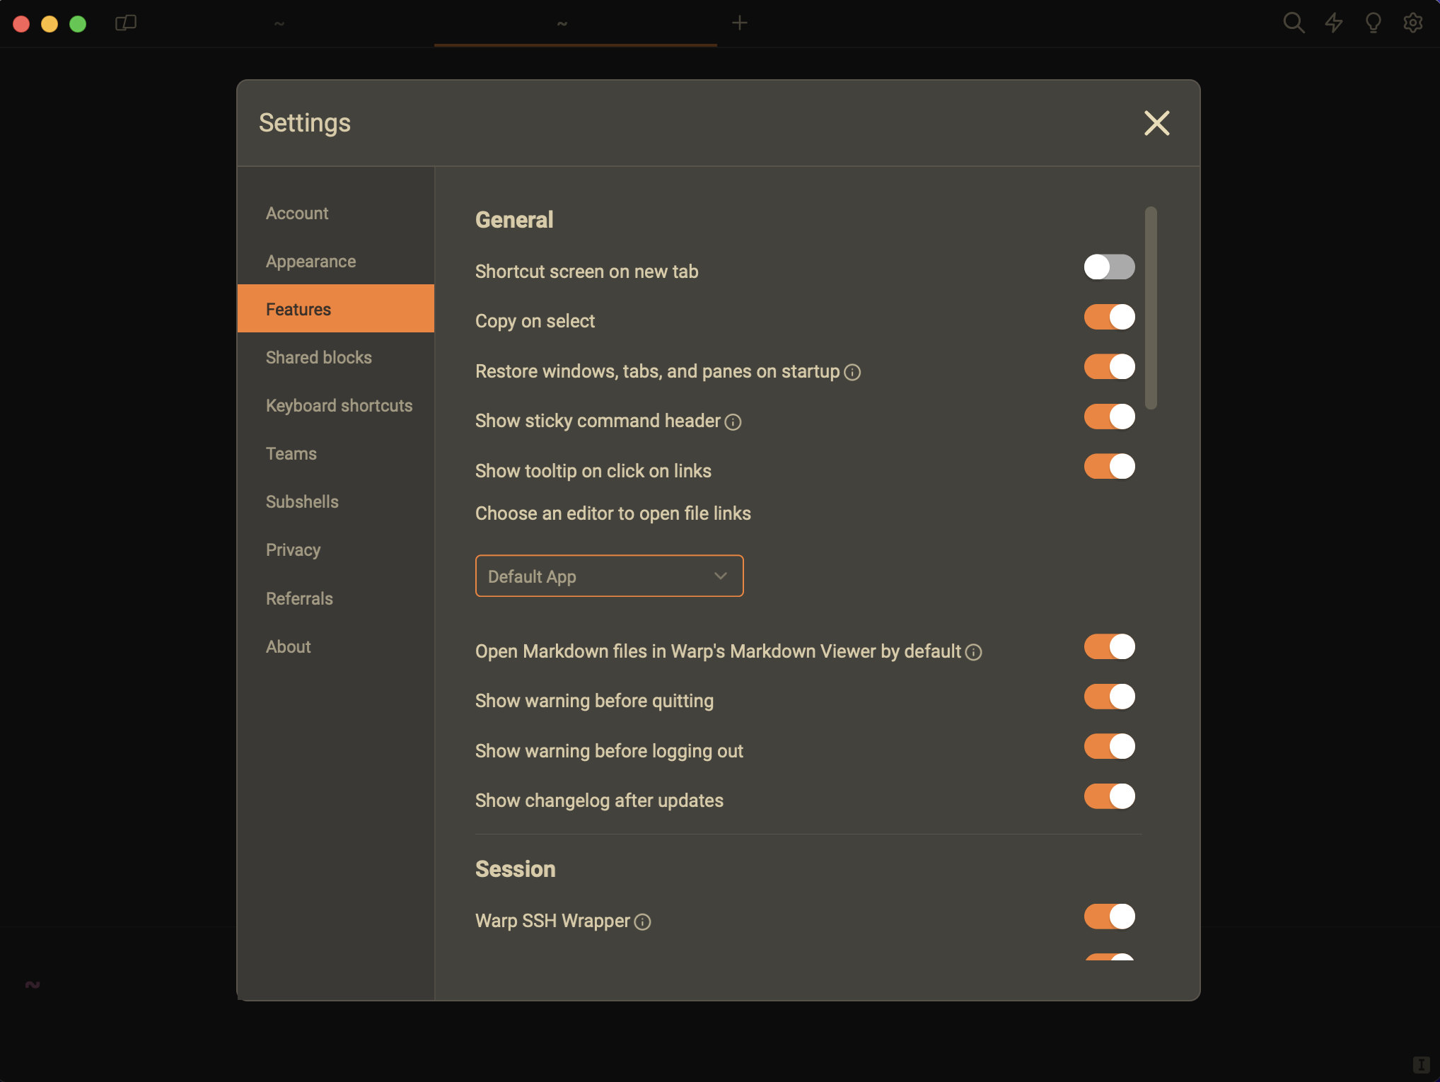Open the Default App editor dropdown
1440x1082 pixels.
[609, 576]
